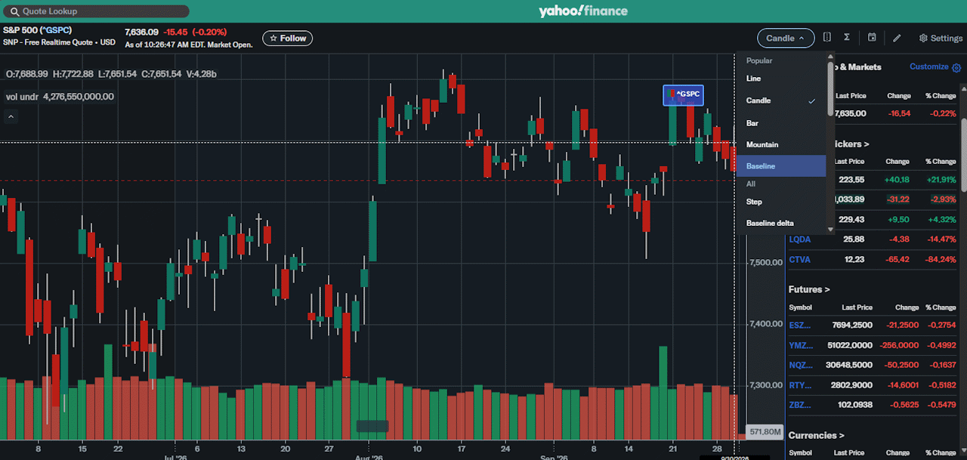Click the Customize link
967x460 pixels.
pos(928,66)
